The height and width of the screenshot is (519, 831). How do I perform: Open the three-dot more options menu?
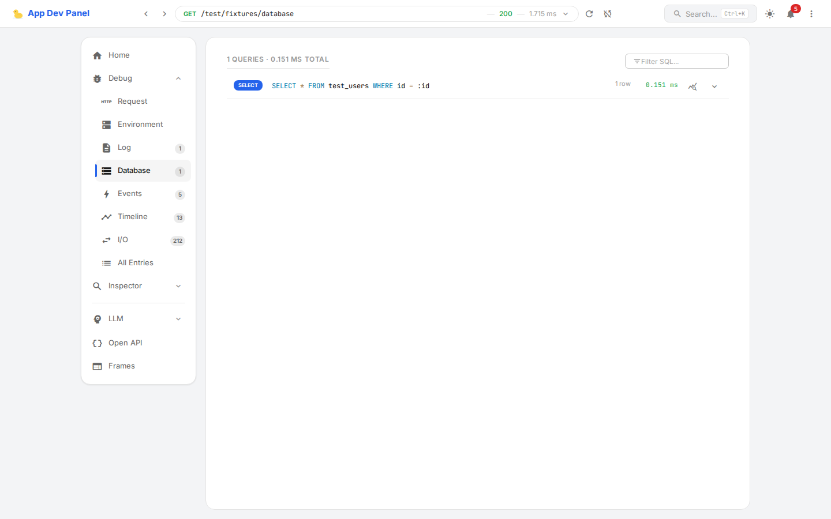pyautogui.click(x=811, y=14)
